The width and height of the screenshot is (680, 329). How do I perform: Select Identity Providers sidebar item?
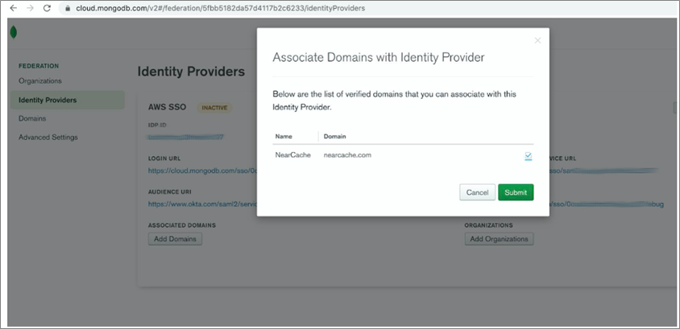pyautogui.click(x=68, y=100)
